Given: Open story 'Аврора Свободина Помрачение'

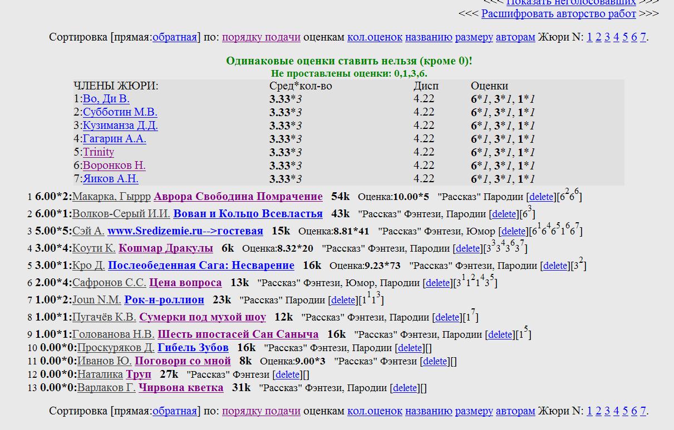Looking at the screenshot, I should (238, 197).
